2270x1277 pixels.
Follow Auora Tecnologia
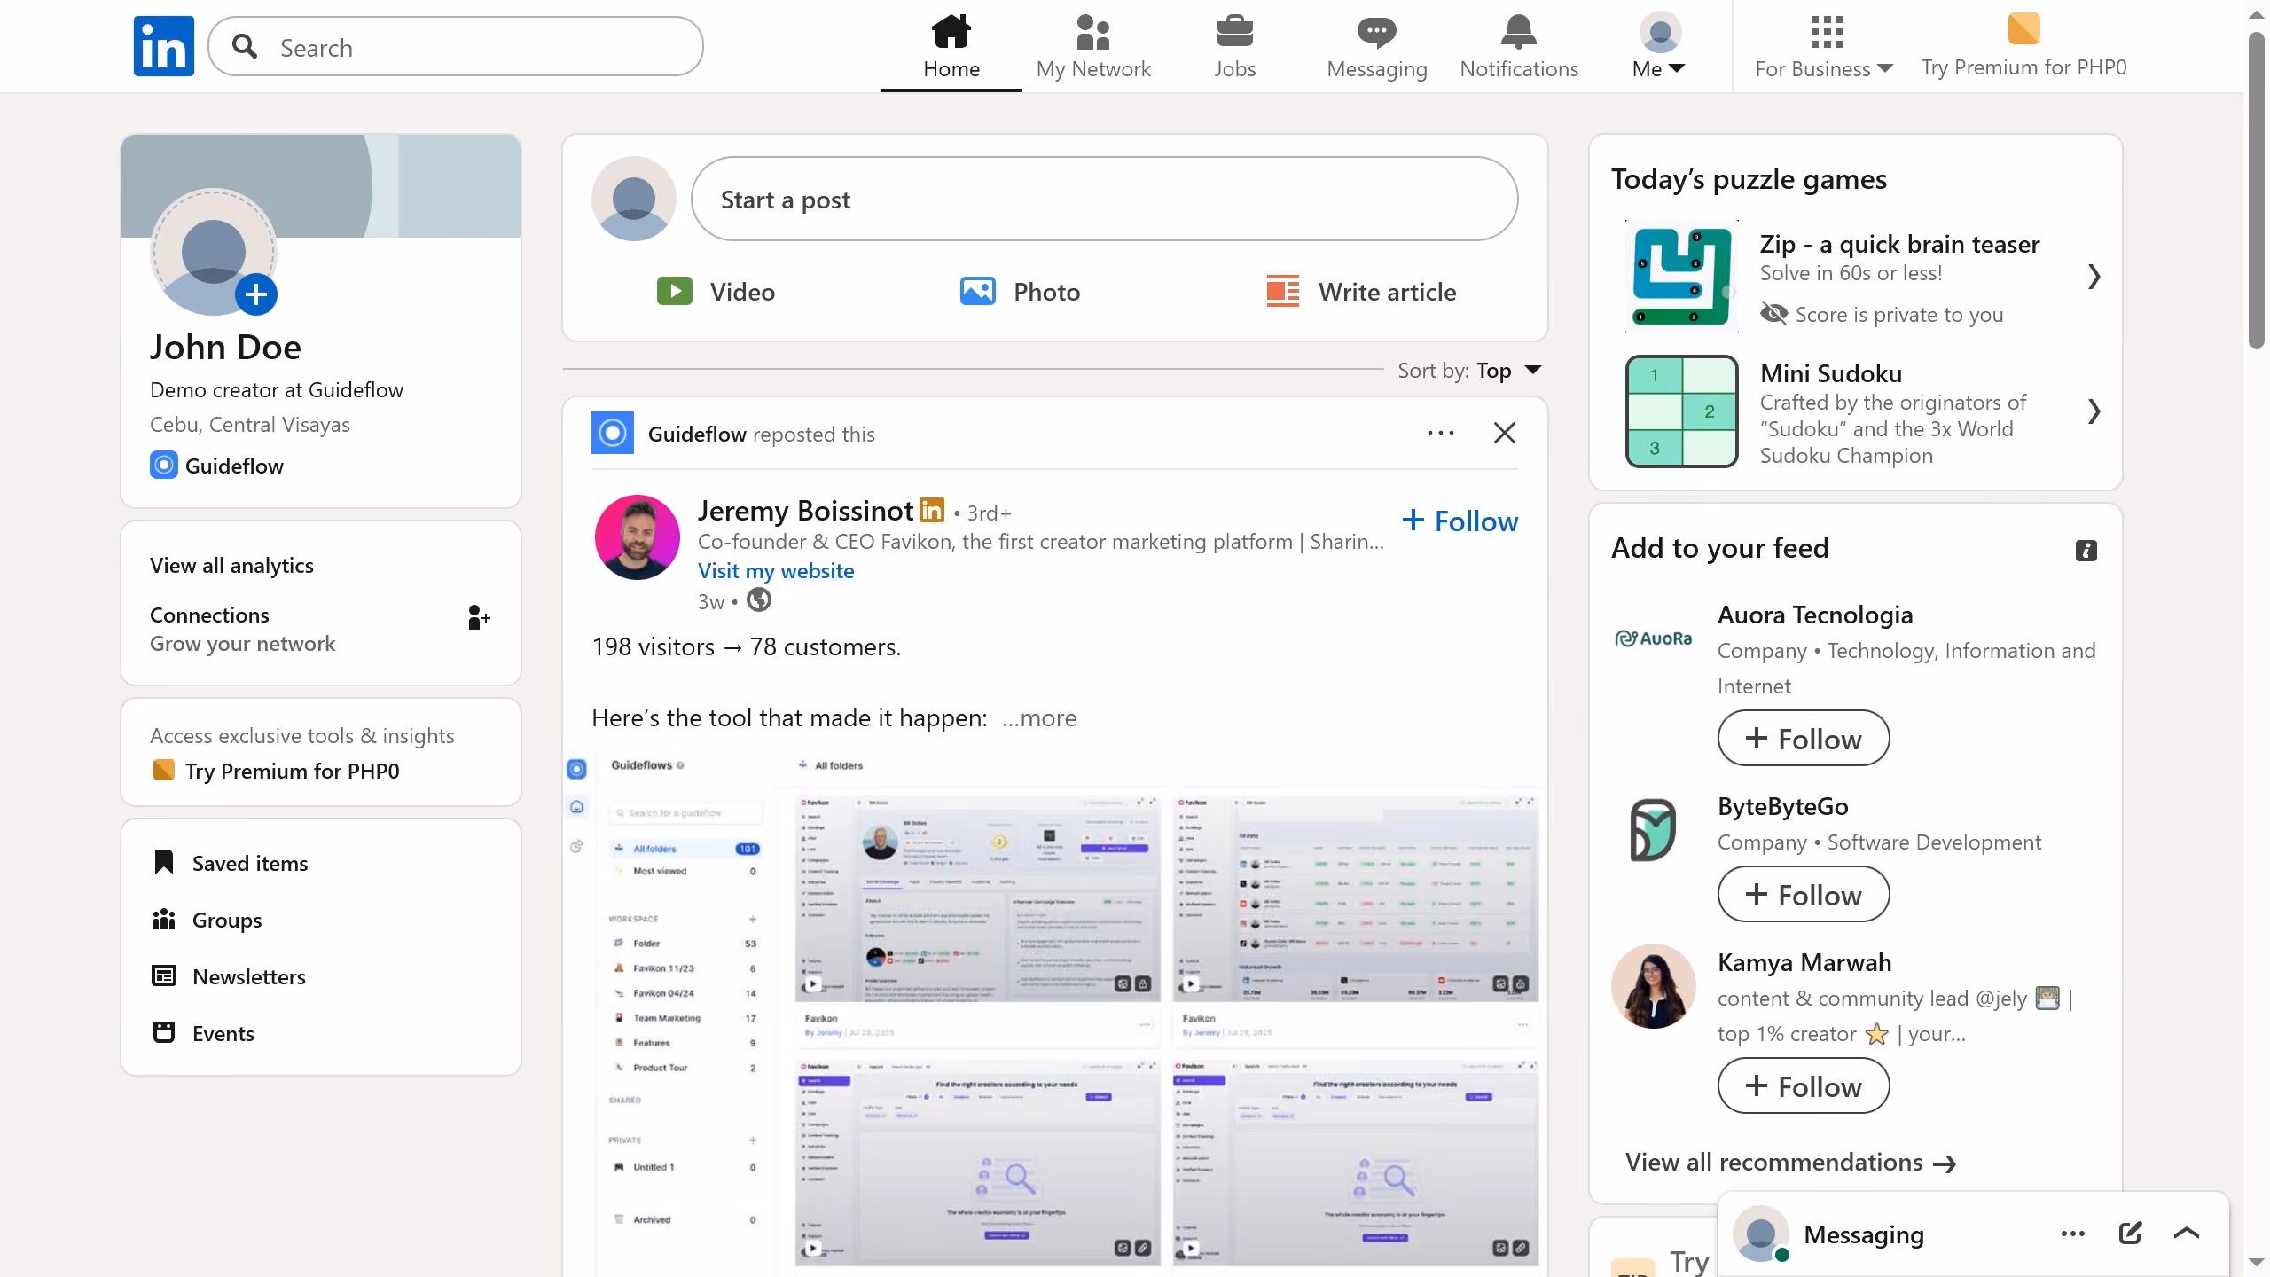(1804, 738)
